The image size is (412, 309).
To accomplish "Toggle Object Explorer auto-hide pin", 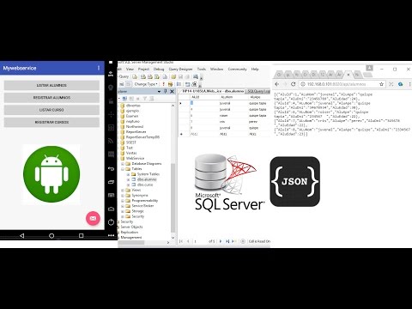I will [166, 91].
